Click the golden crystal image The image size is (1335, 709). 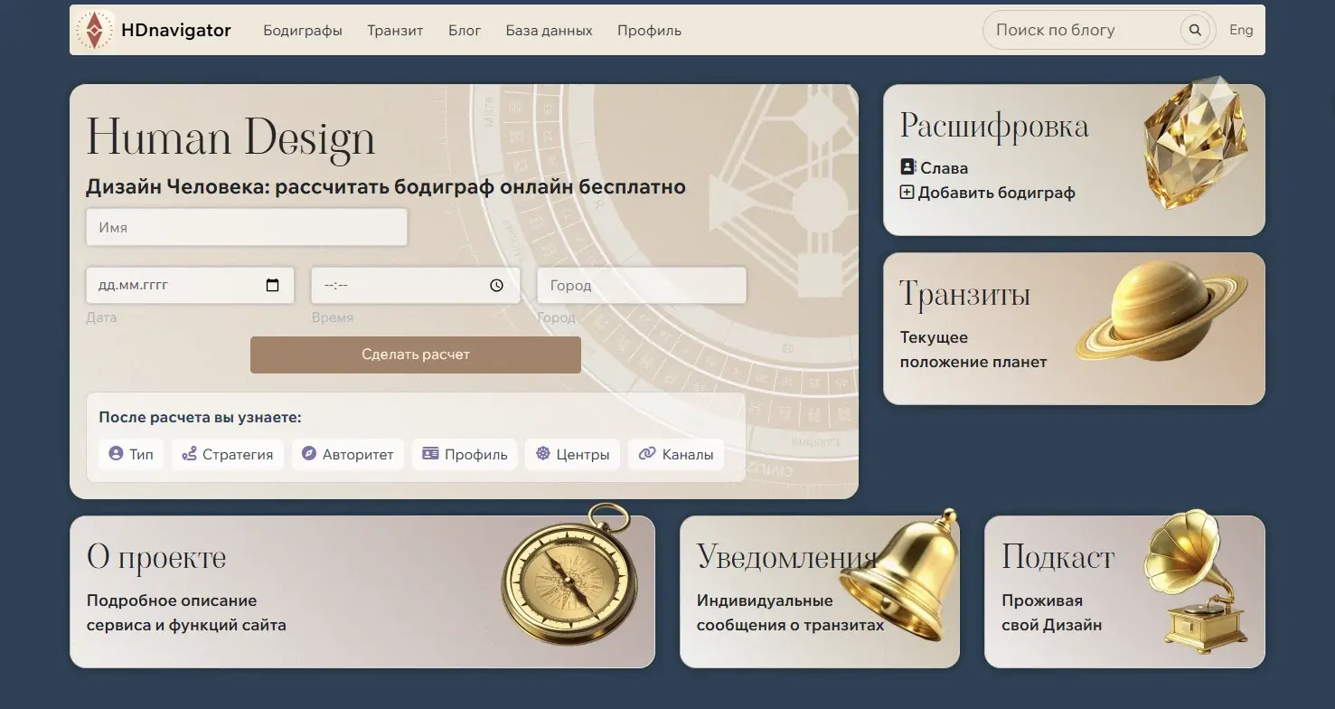tap(1195, 141)
